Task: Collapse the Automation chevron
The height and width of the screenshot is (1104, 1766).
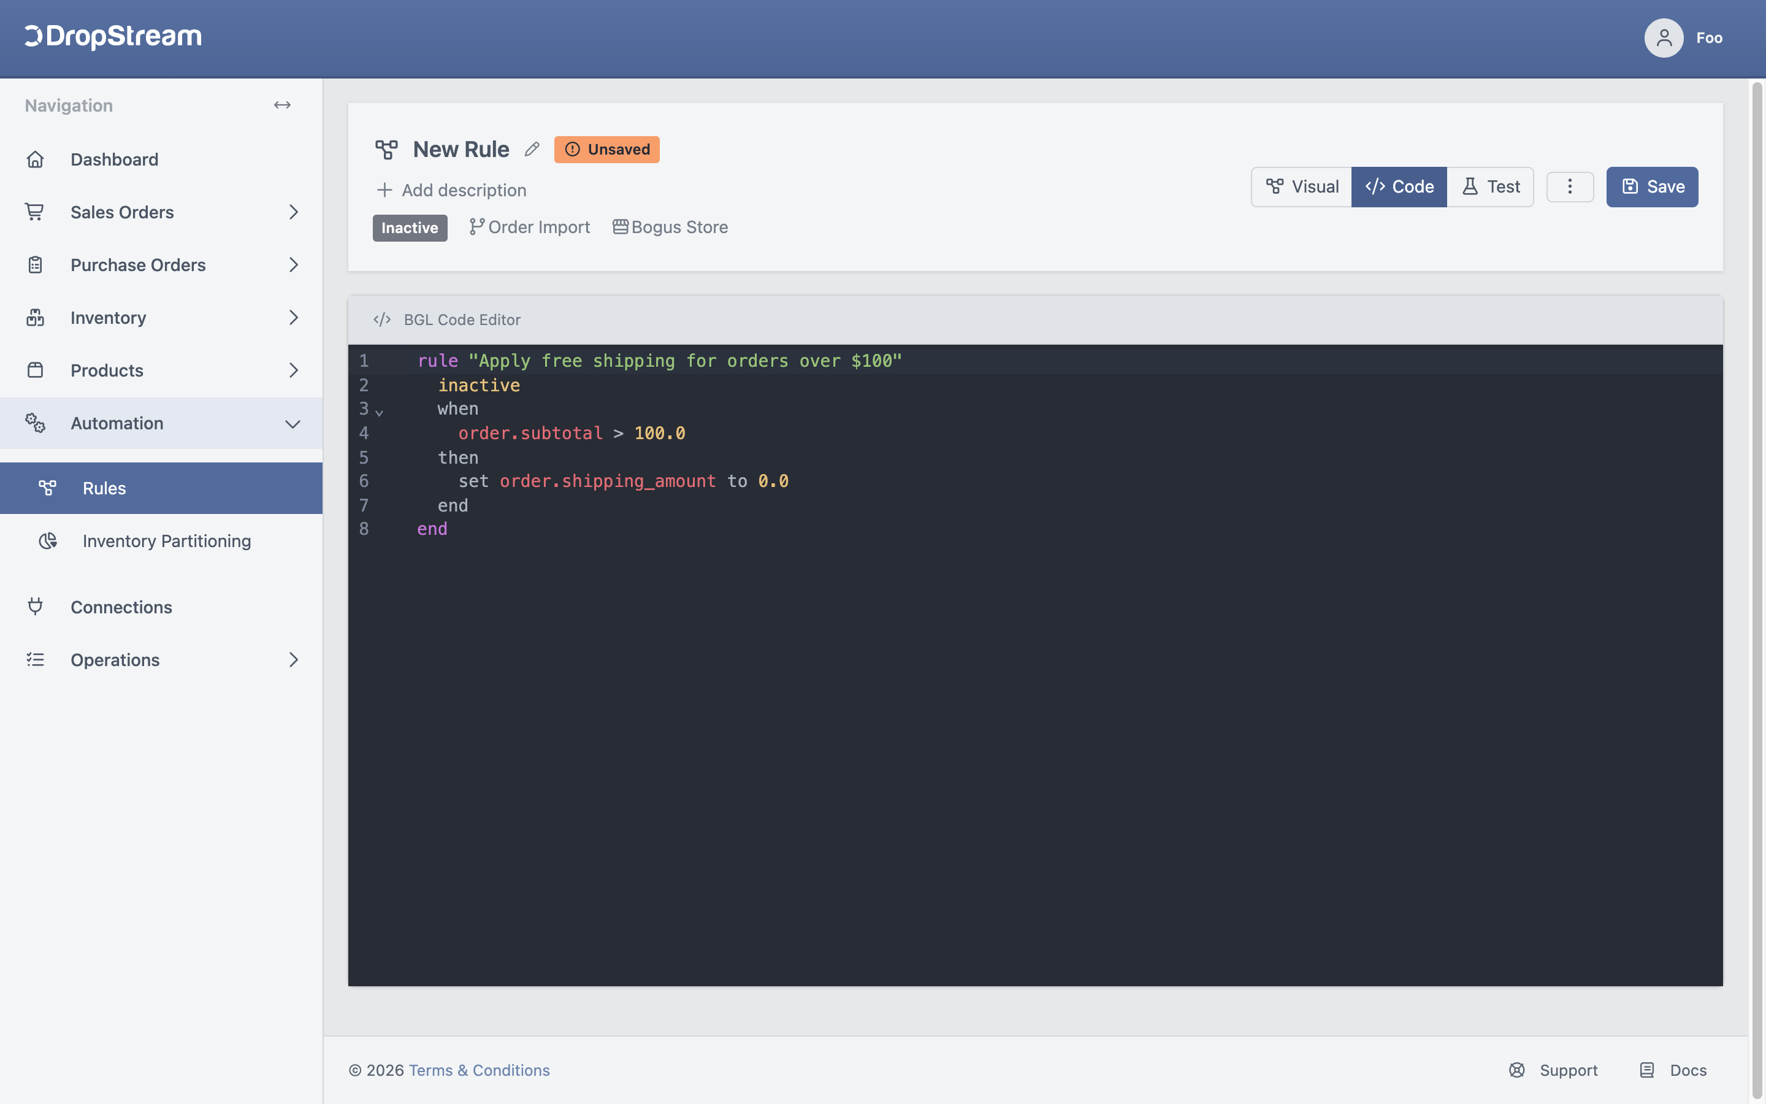Action: pyautogui.click(x=292, y=423)
